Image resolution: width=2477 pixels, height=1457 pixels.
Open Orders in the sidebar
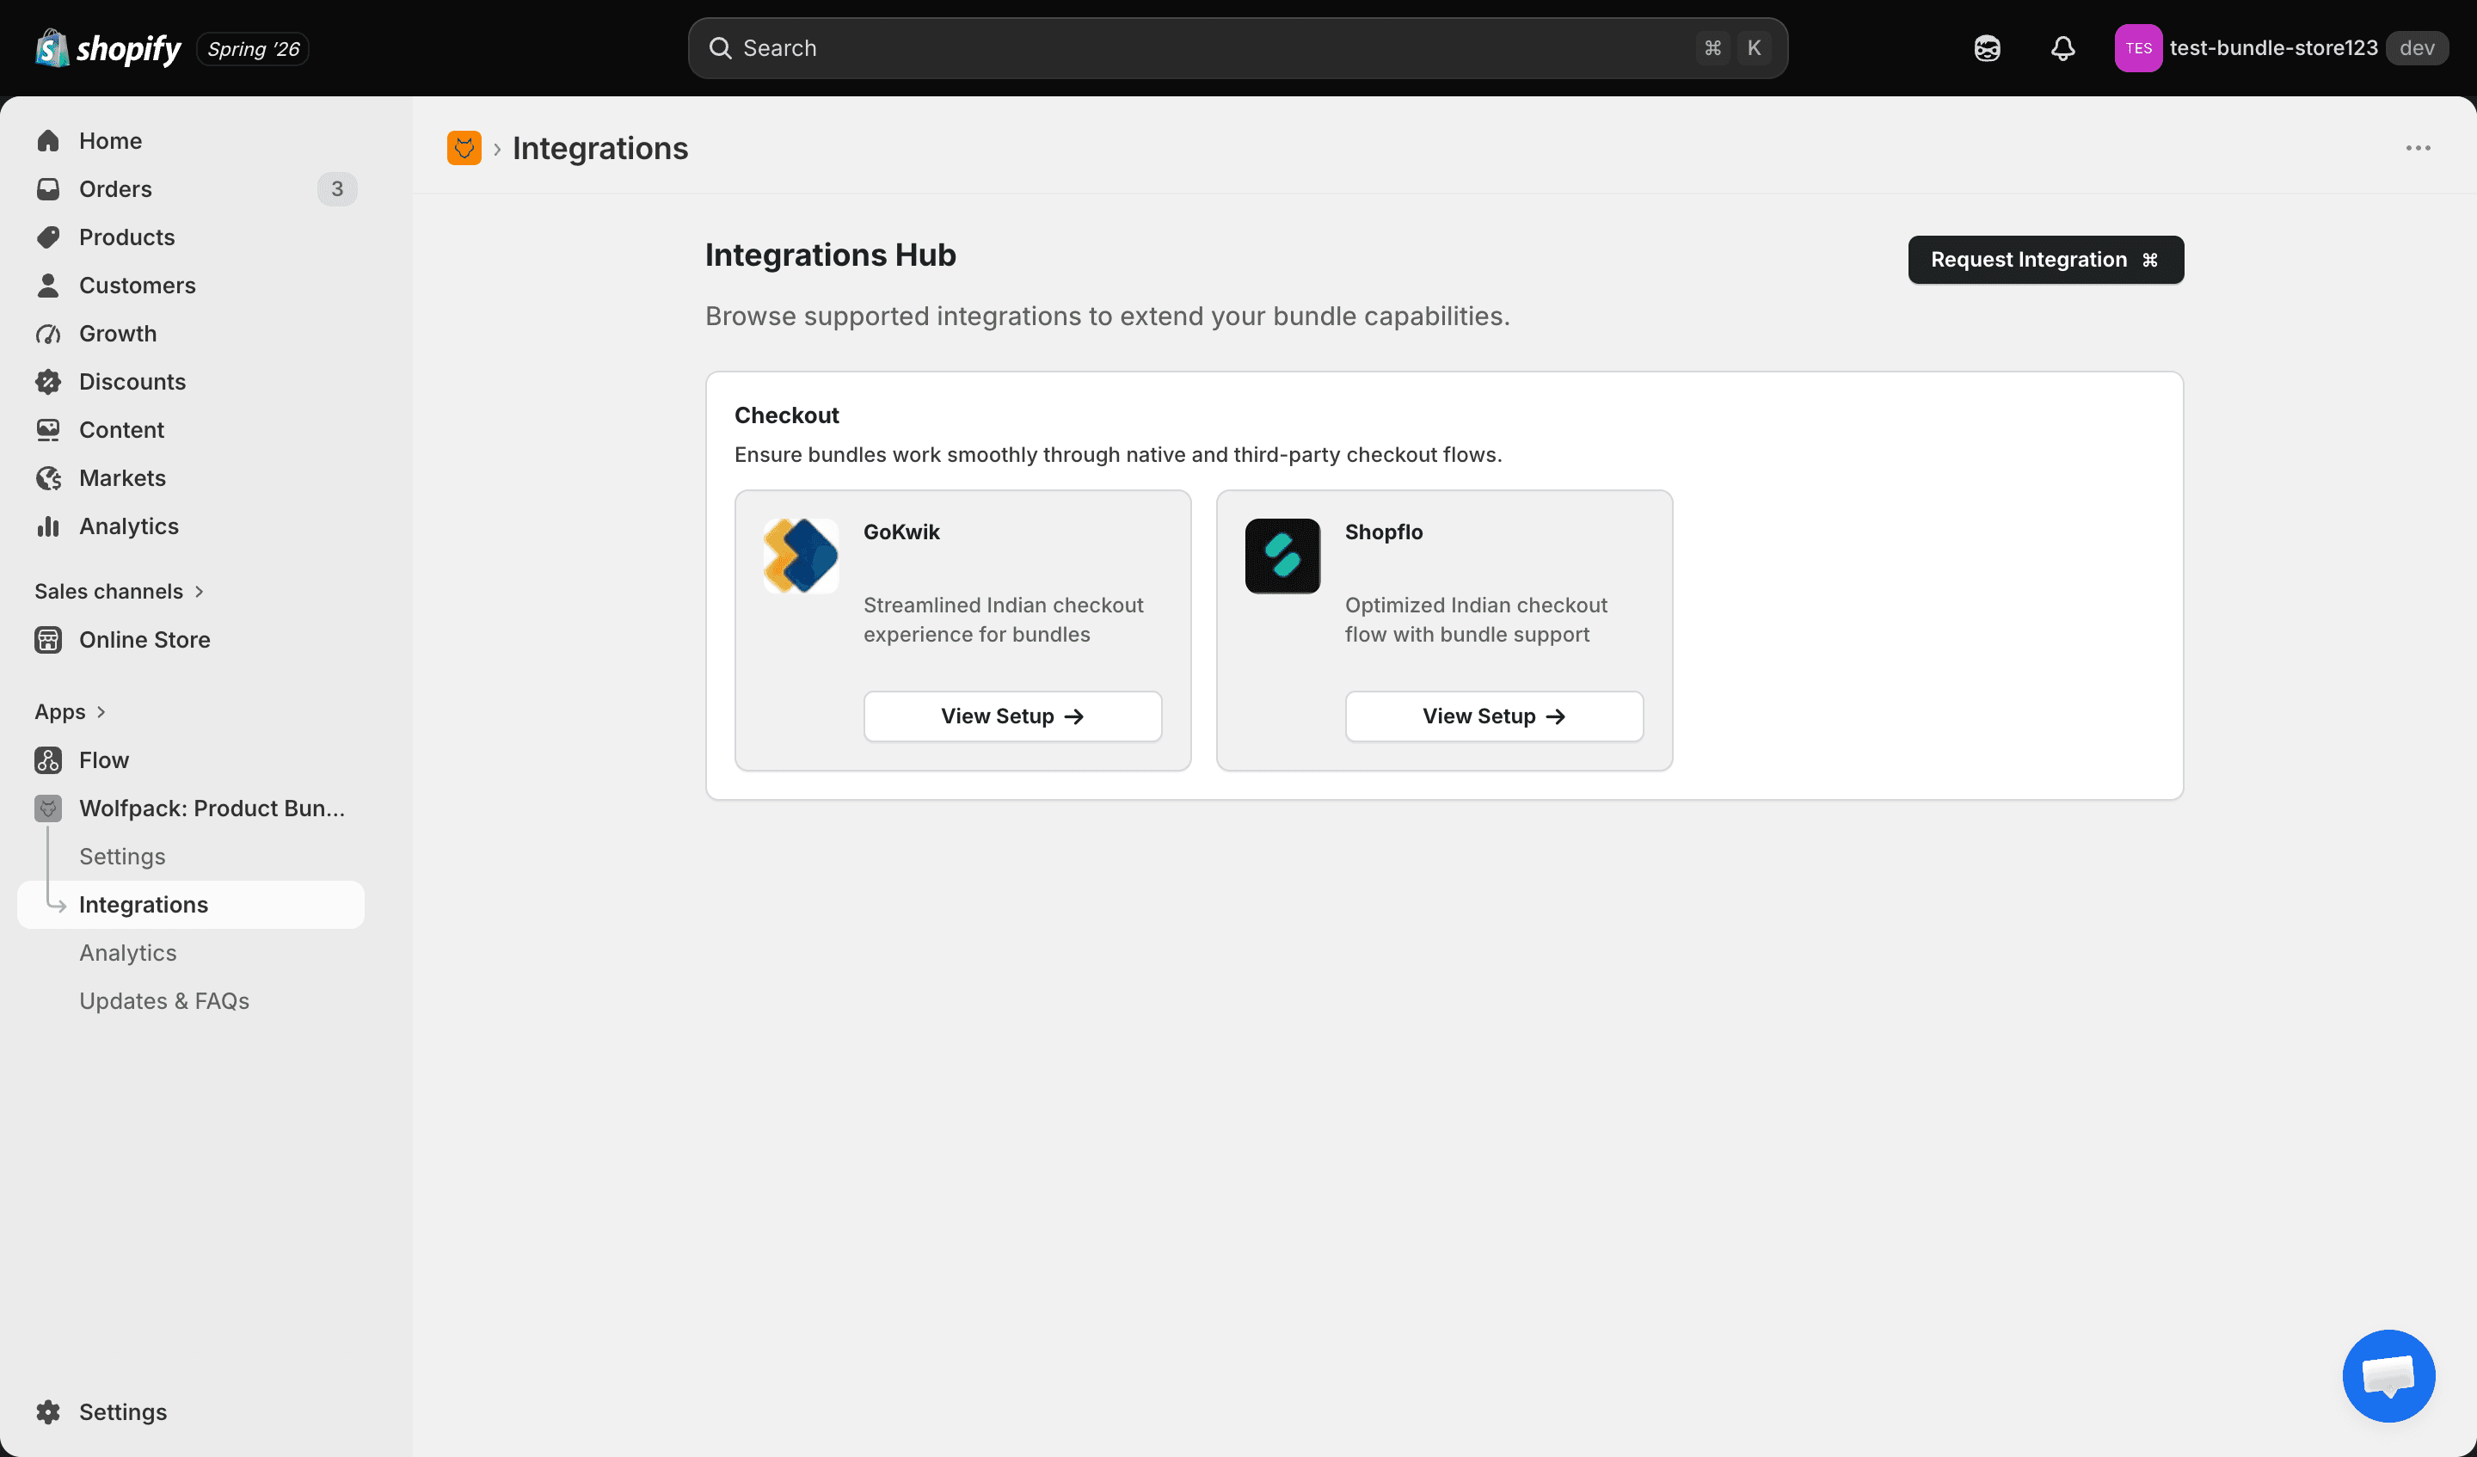coord(191,188)
